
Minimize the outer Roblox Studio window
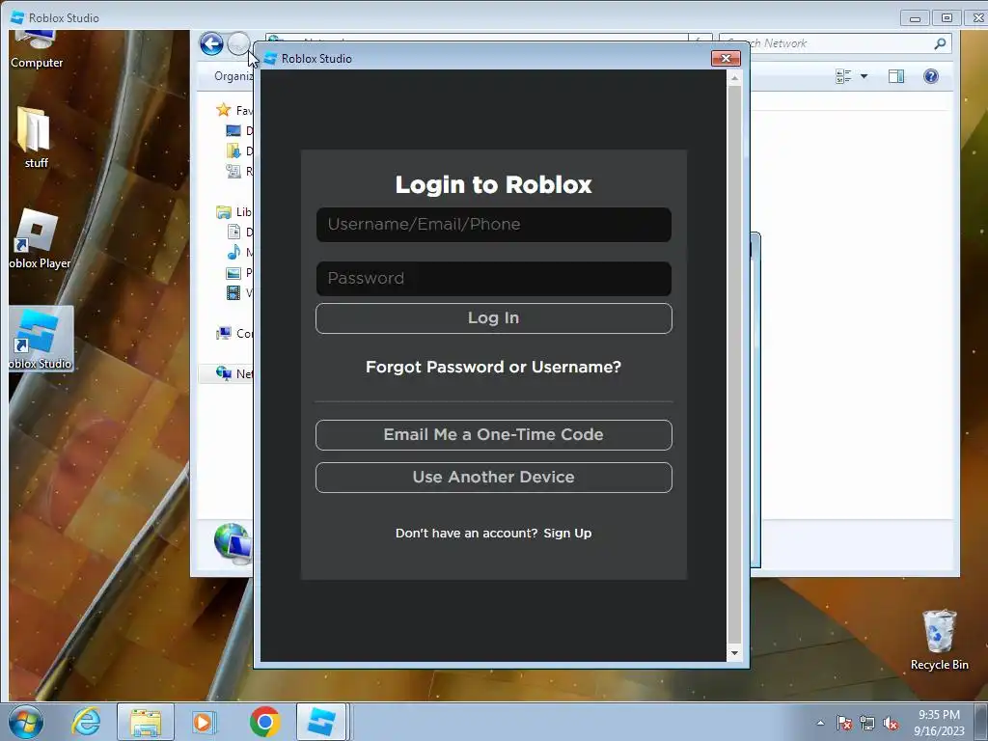pyautogui.click(x=916, y=17)
